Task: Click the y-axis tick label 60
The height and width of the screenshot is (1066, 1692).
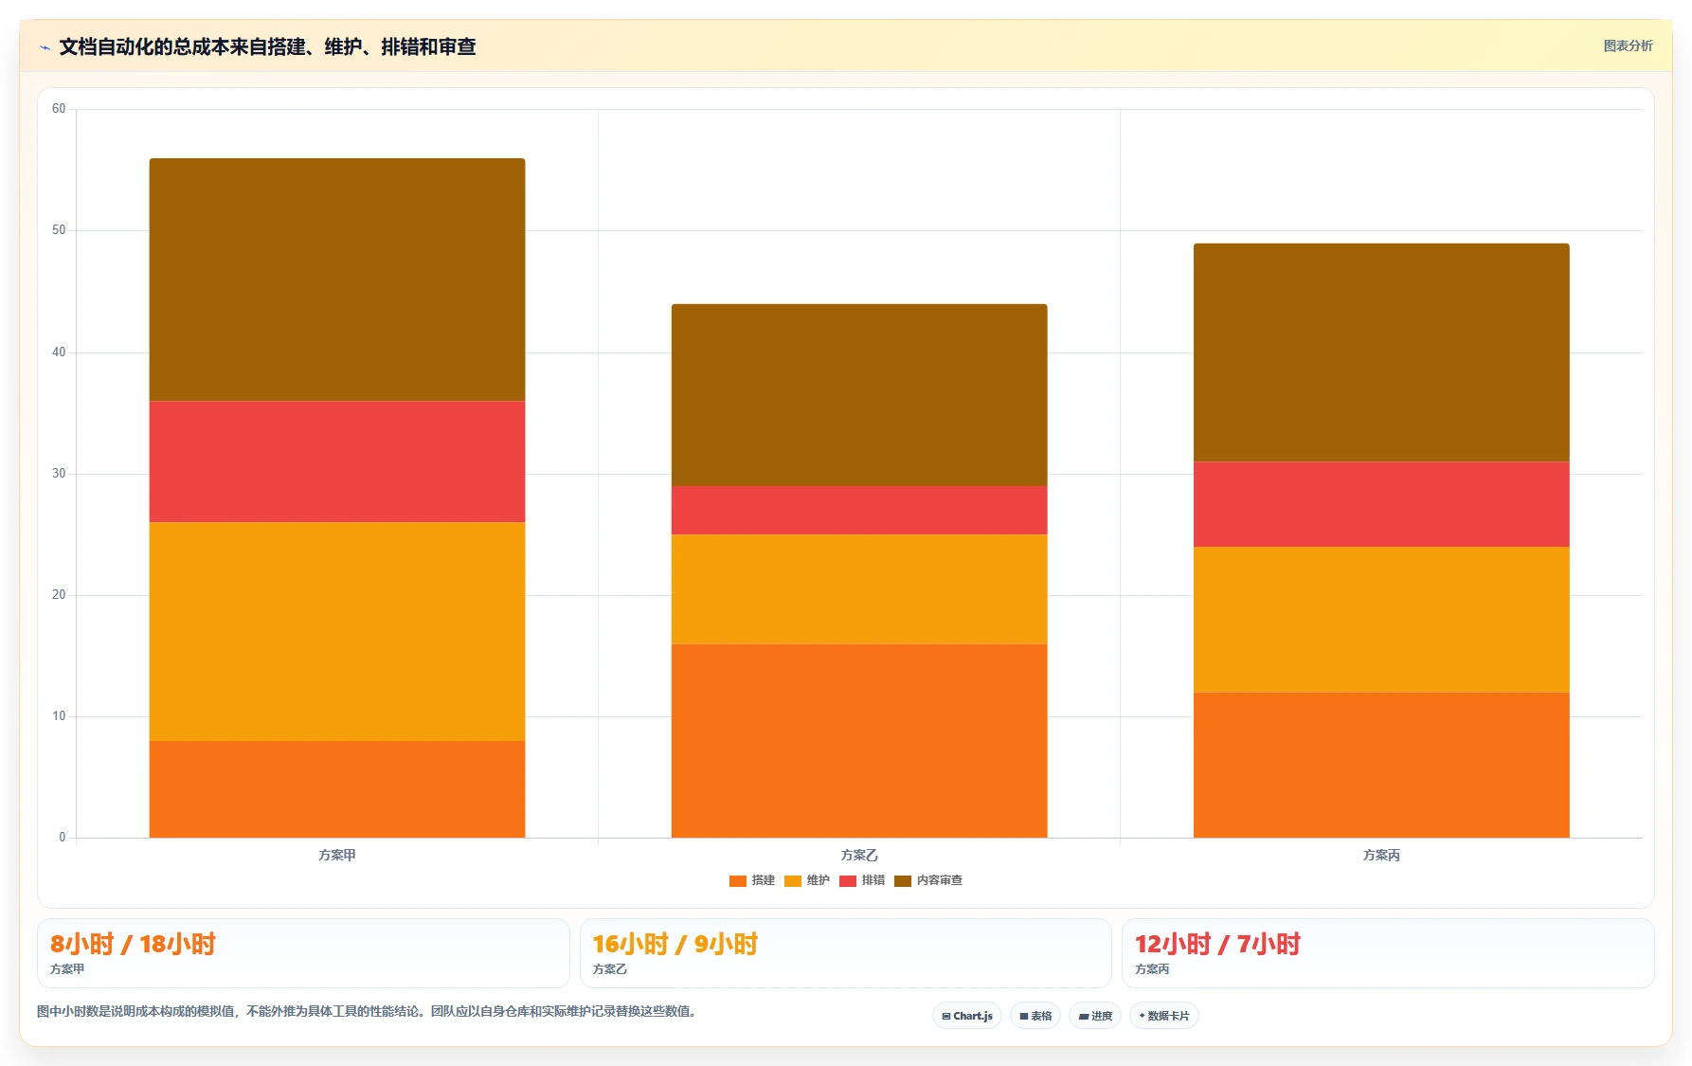Action: tap(59, 109)
